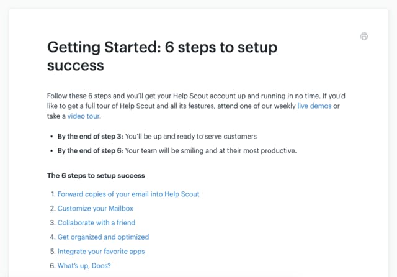Click list number 6 before What's up, Docs

pyautogui.click(x=53, y=266)
